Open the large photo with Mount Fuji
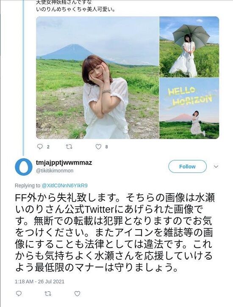 (x=97, y=77)
